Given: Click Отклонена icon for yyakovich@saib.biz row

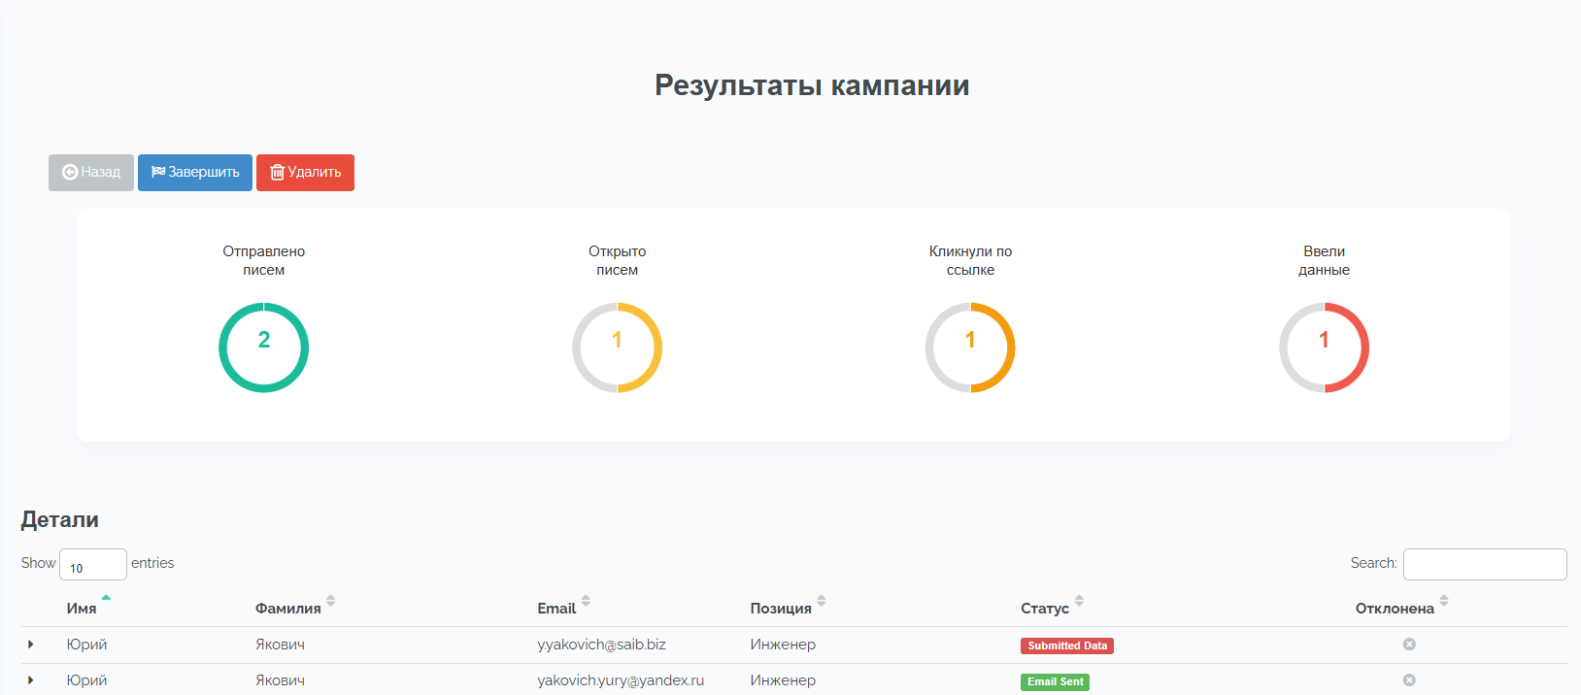Looking at the screenshot, I should (1409, 645).
